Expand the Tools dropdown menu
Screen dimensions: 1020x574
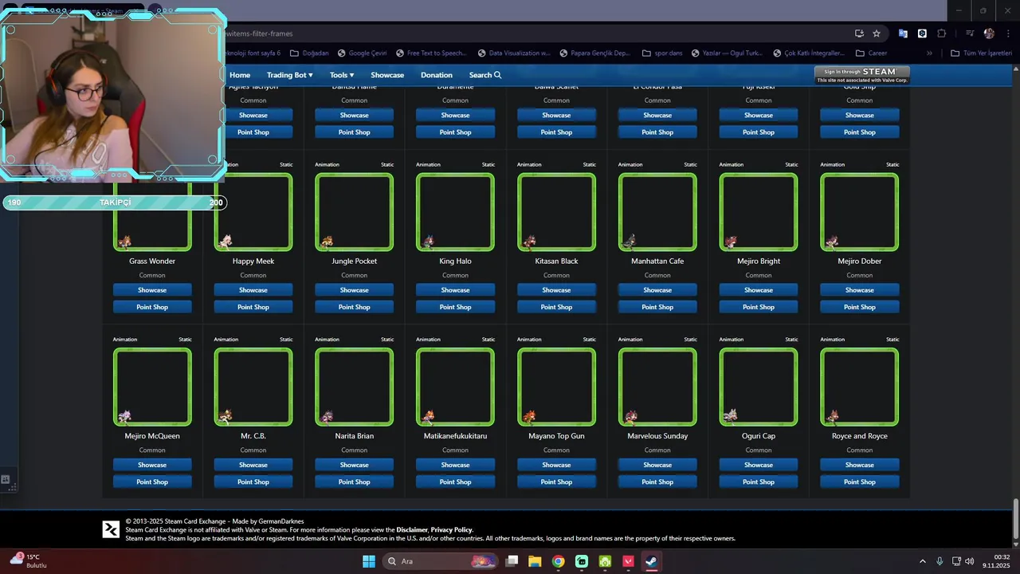[342, 75]
